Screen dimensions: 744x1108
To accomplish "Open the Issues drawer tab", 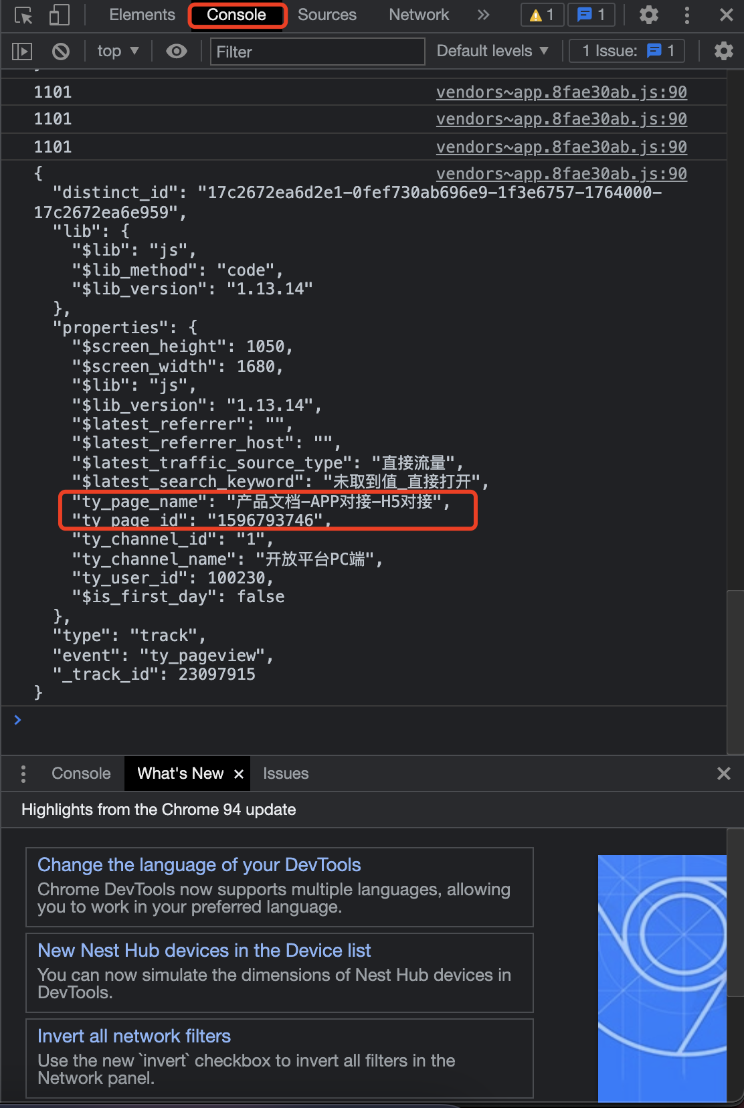I will pyautogui.click(x=286, y=773).
